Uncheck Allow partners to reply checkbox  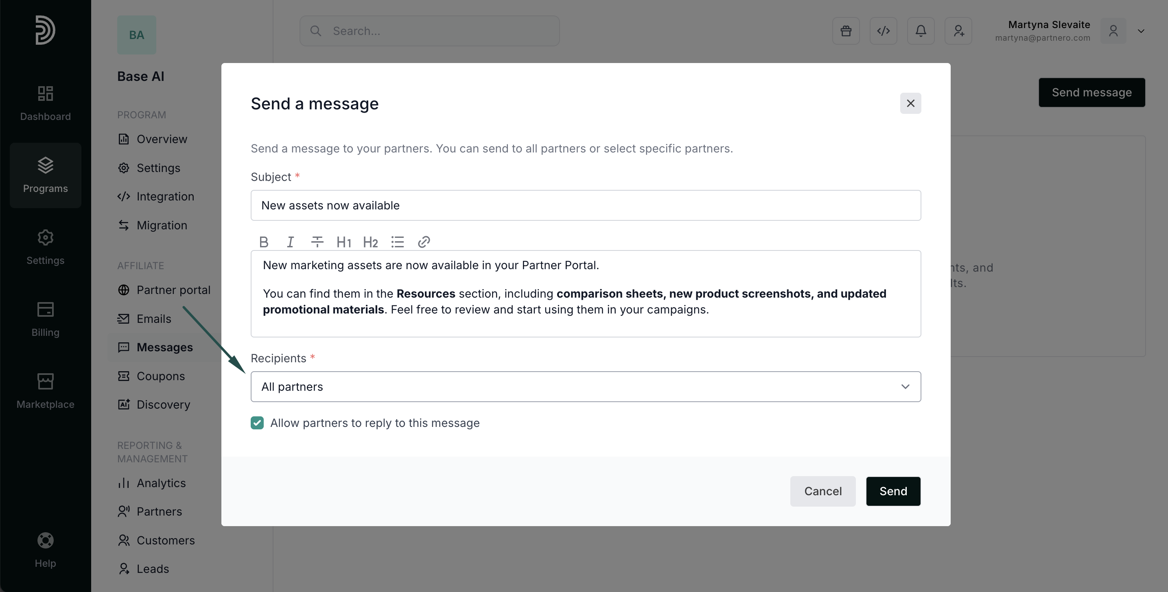(257, 422)
